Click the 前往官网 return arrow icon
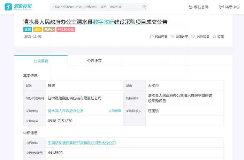The image size is (244, 160). [x=190, y=7]
